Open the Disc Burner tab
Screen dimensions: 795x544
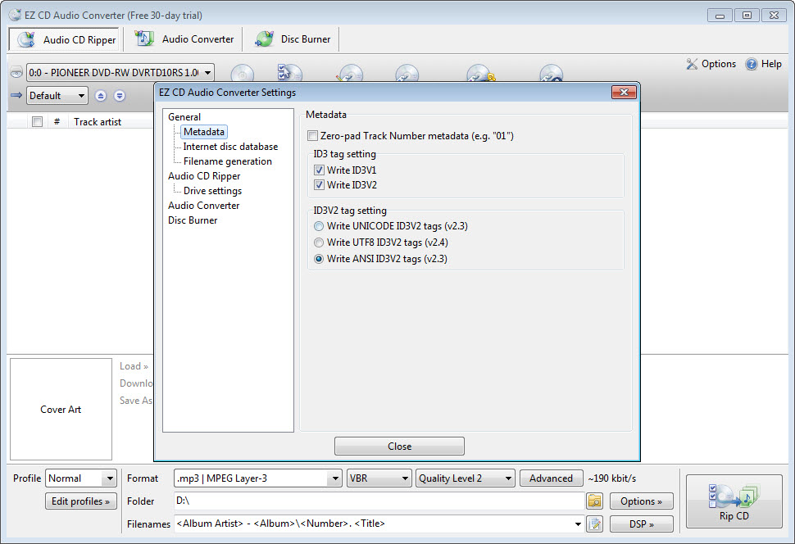(293, 39)
